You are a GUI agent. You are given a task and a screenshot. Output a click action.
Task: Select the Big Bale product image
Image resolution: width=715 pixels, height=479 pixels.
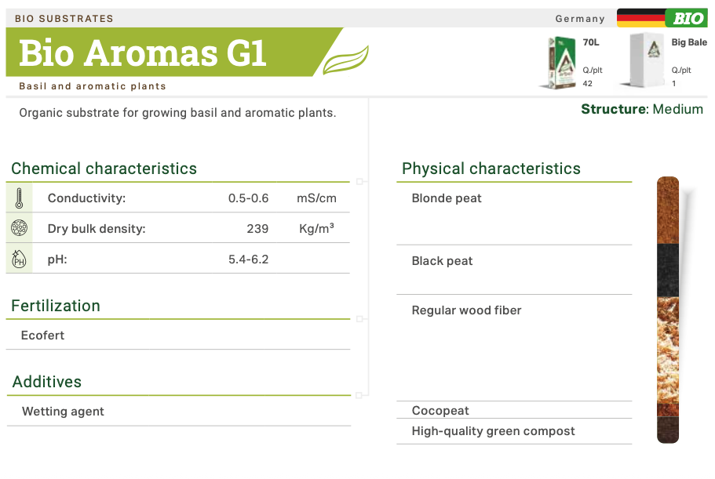(648, 63)
